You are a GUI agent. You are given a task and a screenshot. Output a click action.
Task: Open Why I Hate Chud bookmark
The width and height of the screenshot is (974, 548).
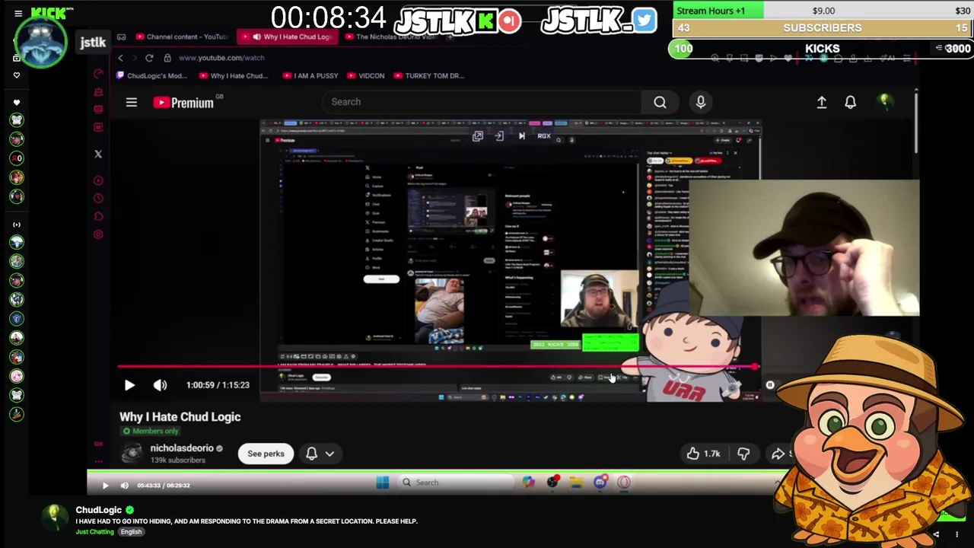(x=233, y=75)
